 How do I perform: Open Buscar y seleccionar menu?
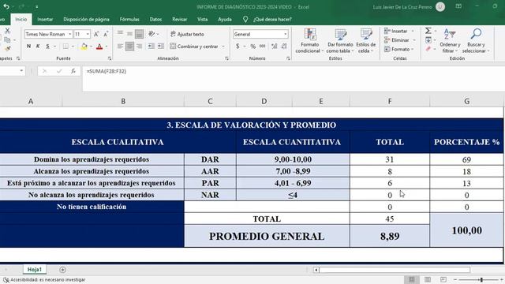[476, 41]
